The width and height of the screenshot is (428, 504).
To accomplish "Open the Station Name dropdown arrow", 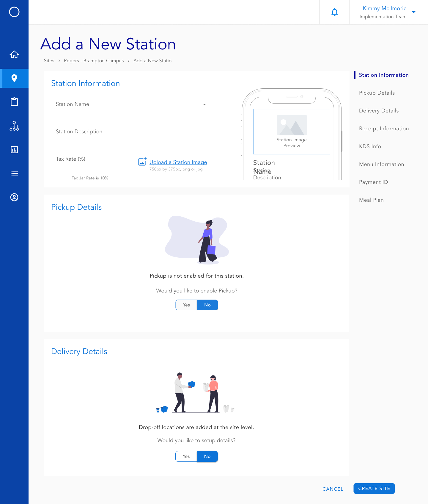I will [204, 104].
